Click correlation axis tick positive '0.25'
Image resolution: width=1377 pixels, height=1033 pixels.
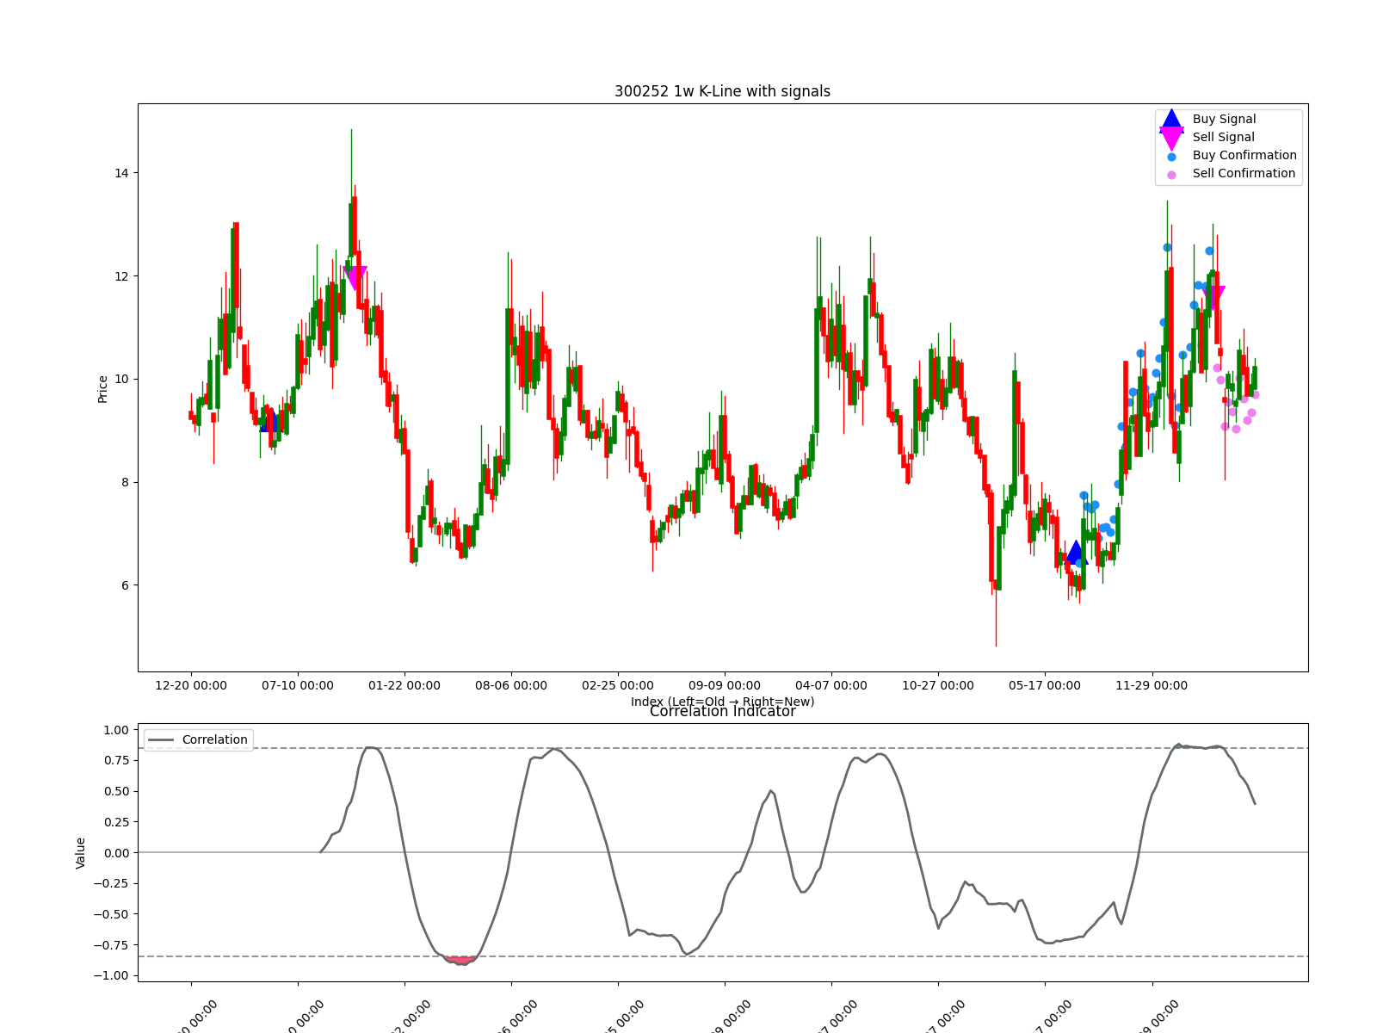click(116, 822)
